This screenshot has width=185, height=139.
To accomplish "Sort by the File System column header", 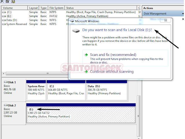I will pos(56,8).
